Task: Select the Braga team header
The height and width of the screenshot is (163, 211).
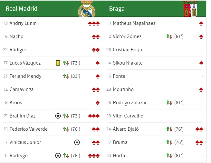Action: (x=117, y=9)
